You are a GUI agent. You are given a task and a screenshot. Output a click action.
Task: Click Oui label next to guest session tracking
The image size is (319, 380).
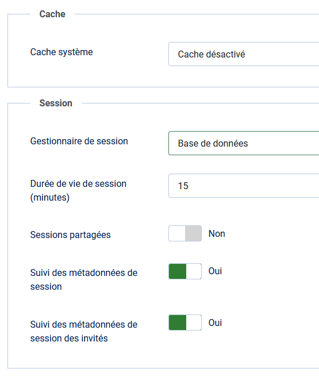[215, 323]
